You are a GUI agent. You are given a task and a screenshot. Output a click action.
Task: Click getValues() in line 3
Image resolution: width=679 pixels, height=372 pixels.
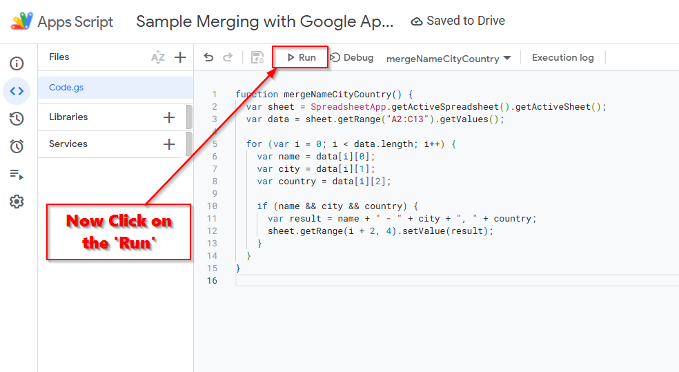point(469,119)
